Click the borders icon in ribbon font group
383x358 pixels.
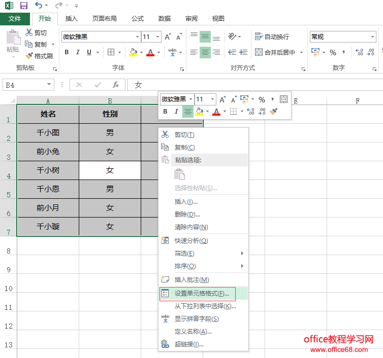111,52
